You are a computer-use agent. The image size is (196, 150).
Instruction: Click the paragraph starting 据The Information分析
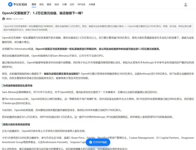(x=98, y=101)
